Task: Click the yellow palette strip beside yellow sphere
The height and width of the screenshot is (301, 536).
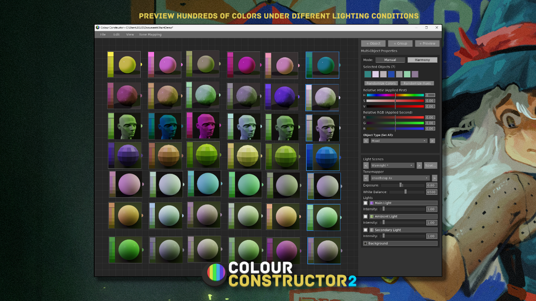Action: pos(110,64)
